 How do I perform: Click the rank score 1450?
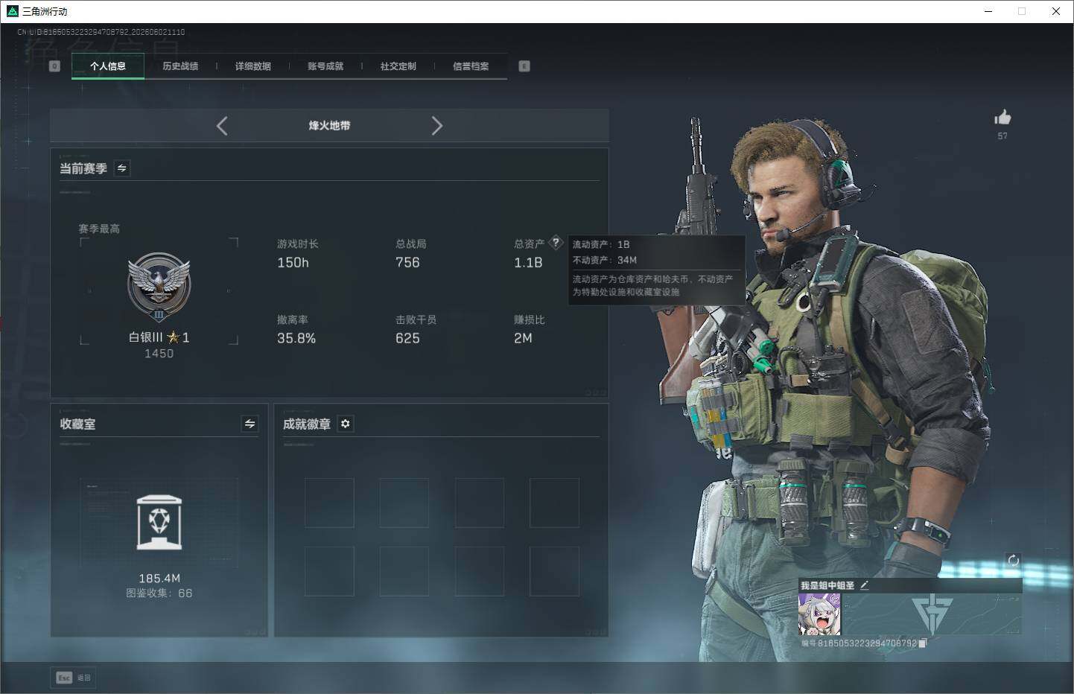(x=159, y=354)
